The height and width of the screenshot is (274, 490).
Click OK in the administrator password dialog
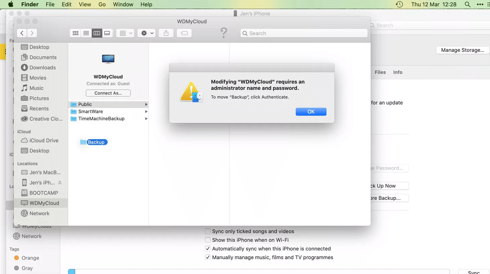pyautogui.click(x=311, y=112)
